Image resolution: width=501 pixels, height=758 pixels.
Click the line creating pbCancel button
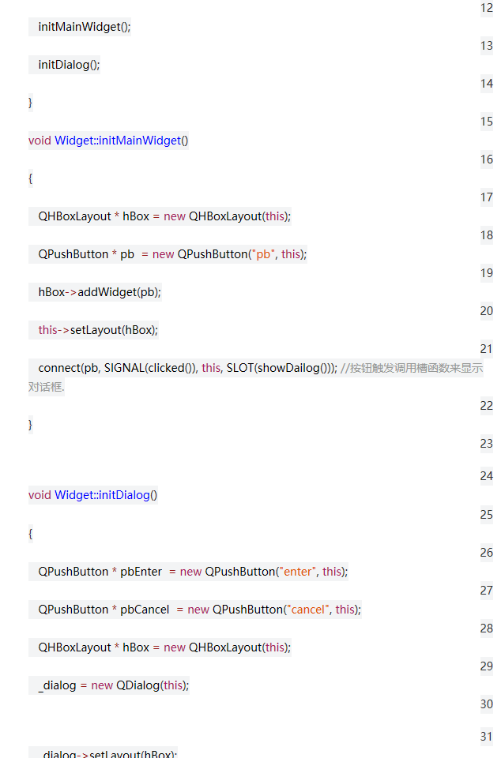200,610
